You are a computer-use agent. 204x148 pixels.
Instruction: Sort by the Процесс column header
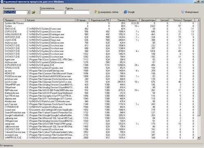coord(15,20)
